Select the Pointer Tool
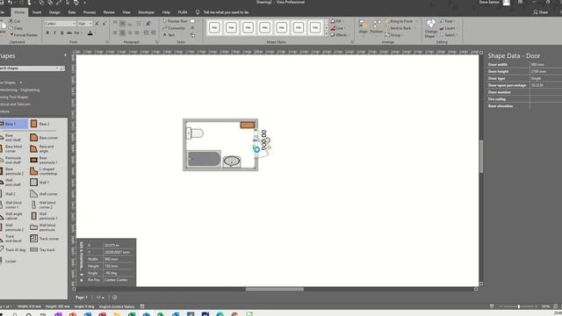This screenshot has height=316, width=562. coord(176,21)
